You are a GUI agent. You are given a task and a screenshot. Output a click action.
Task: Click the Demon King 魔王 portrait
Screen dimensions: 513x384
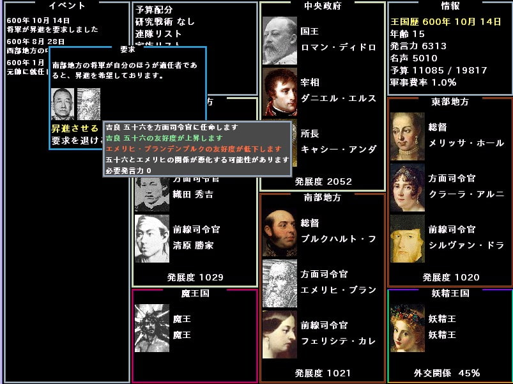pyautogui.click(x=152, y=328)
